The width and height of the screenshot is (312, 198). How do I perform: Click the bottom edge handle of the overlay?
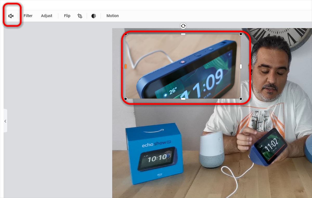pos(183,99)
